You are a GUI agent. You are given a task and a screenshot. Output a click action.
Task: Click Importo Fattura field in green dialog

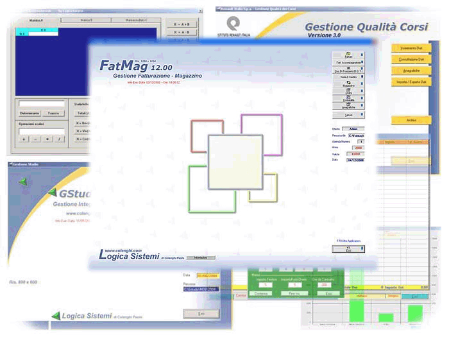265,285
